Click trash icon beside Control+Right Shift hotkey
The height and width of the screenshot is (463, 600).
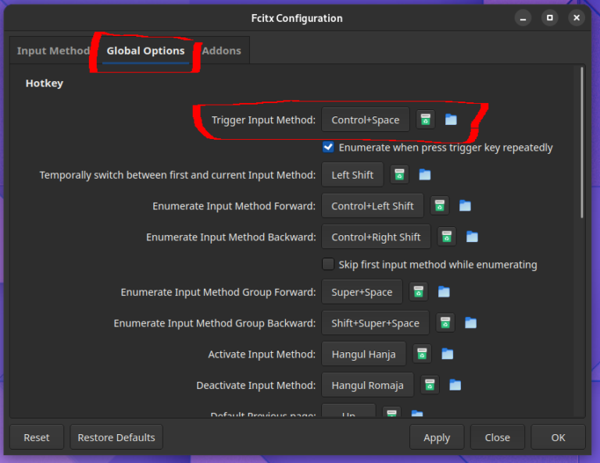point(446,237)
